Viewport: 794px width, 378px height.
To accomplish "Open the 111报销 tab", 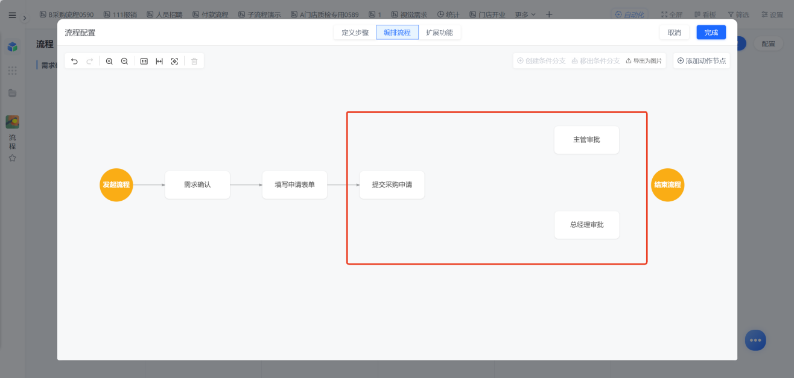I will [x=120, y=14].
